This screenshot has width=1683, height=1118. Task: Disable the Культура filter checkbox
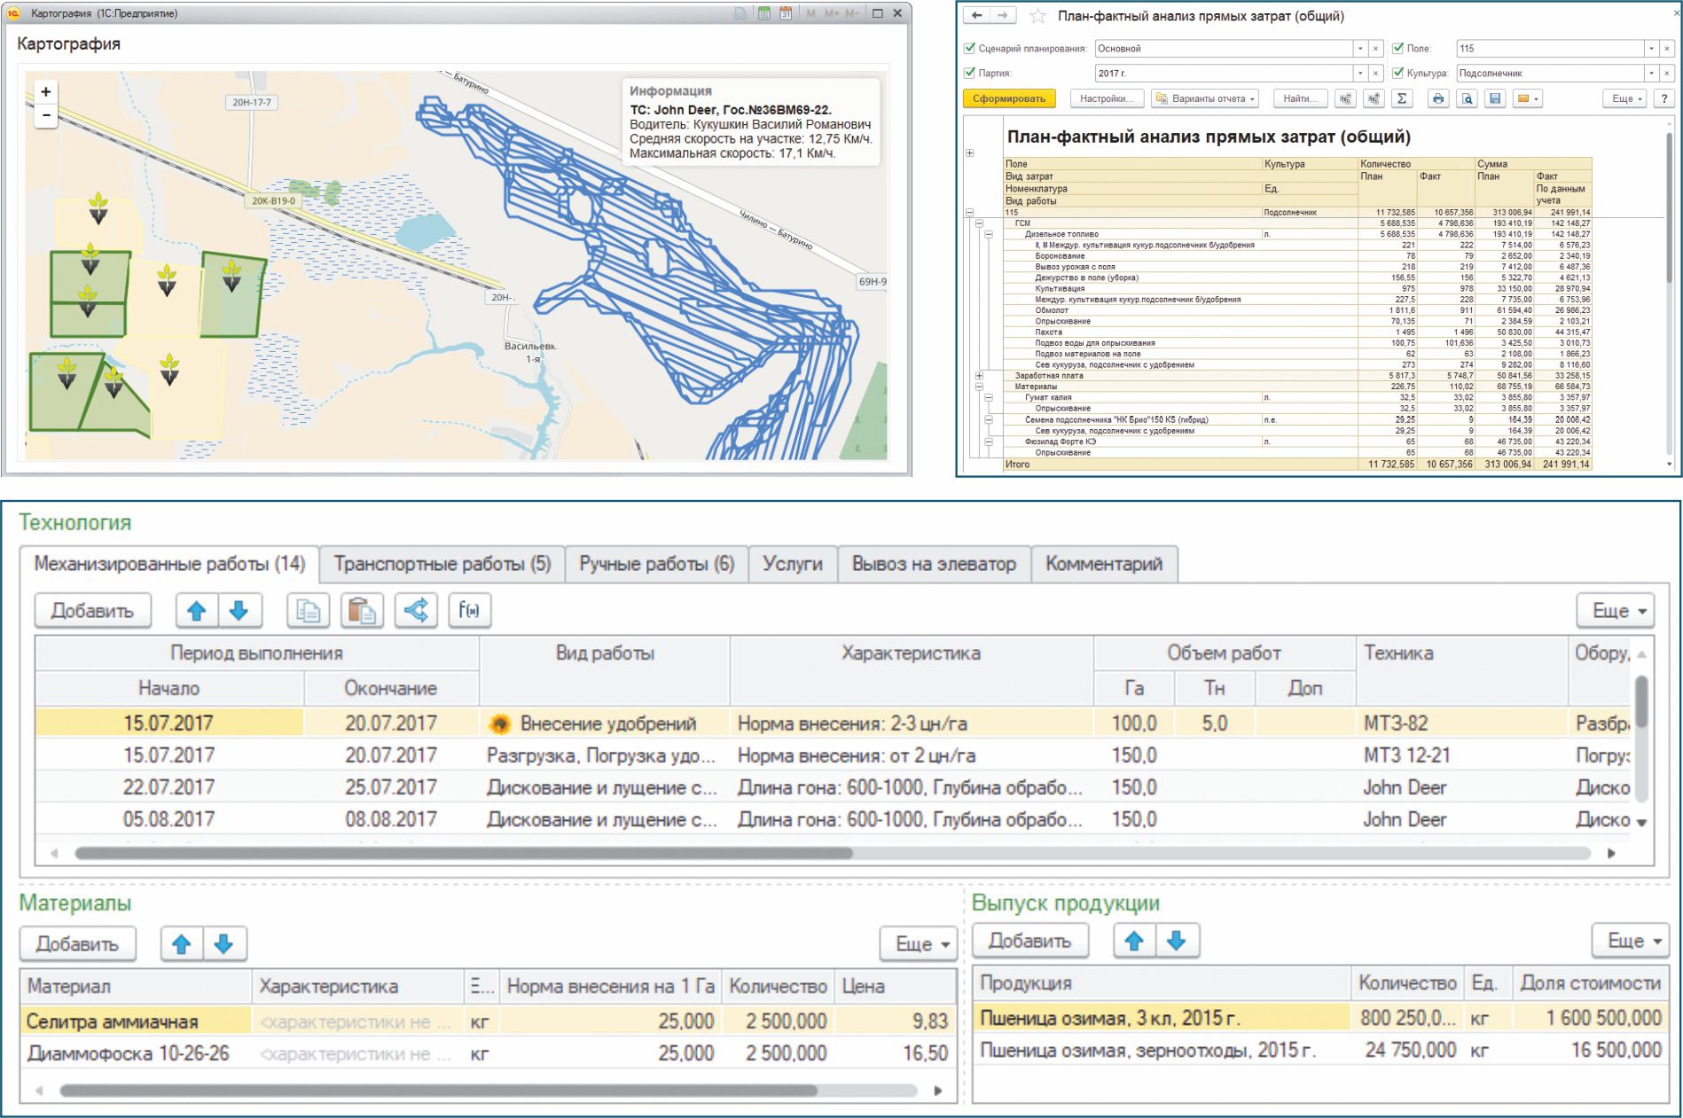click(1397, 73)
